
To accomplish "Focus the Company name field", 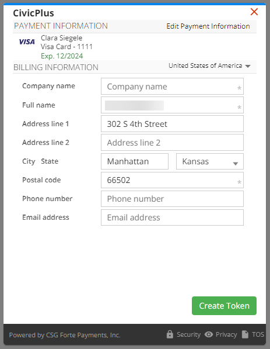I will click(x=172, y=86).
